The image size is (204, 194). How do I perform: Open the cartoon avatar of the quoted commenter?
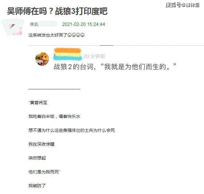[42, 59]
